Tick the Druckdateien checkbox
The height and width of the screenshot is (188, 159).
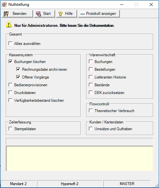(10, 93)
